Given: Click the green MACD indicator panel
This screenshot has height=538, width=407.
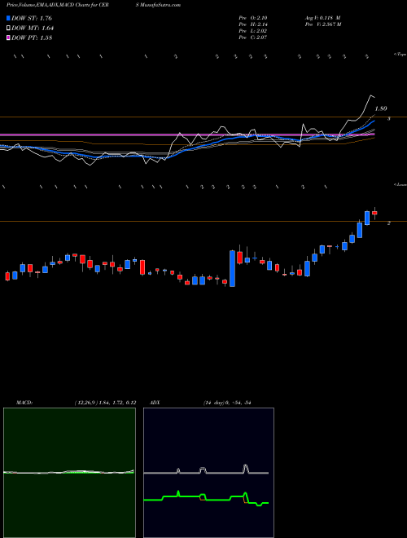Looking at the screenshot, I should pyautogui.click(x=69, y=473).
